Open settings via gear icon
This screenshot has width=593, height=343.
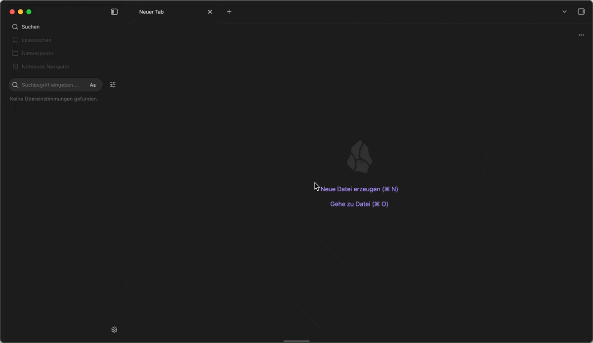point(114,330)
